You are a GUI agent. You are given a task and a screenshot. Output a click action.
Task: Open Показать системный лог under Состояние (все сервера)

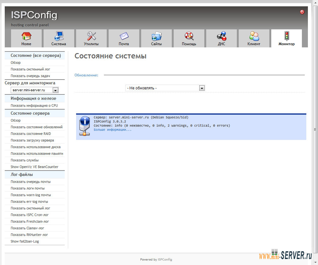pyautogui.click(x=30, y=69)
